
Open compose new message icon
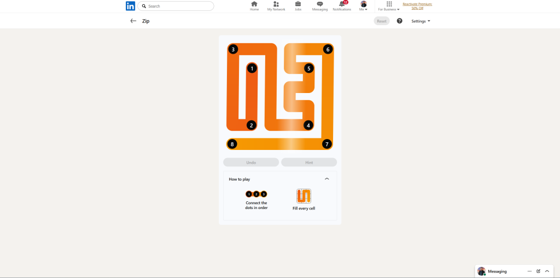tap(538, 271)
